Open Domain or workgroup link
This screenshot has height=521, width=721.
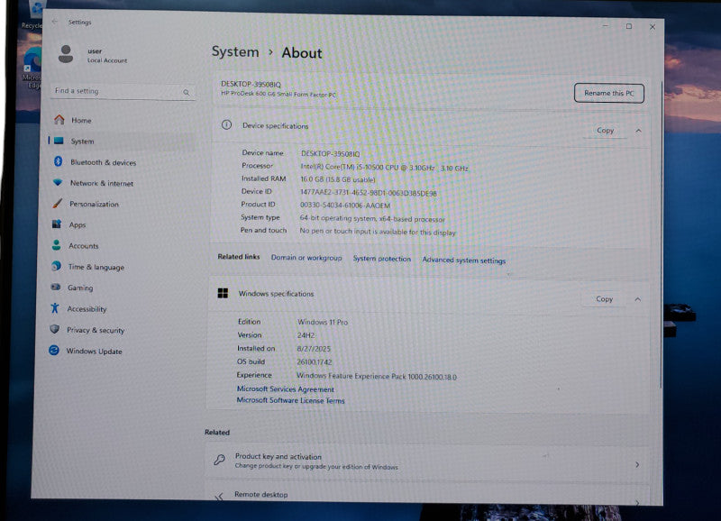[306, 258]
